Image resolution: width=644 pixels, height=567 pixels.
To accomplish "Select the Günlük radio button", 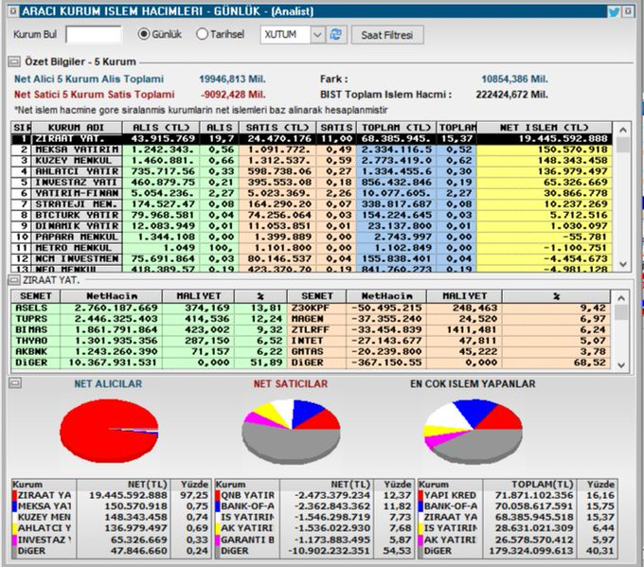I will pyautogui.click(x=143, y=34).
